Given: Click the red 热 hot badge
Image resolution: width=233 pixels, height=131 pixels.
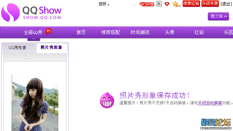Looking at the screenshot, I should (x=48, y=31).
